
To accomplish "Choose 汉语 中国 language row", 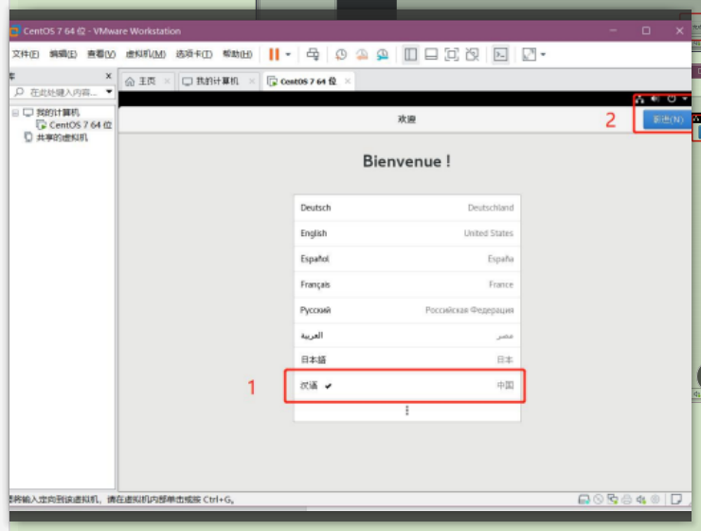I will click(x=406, y=385).
